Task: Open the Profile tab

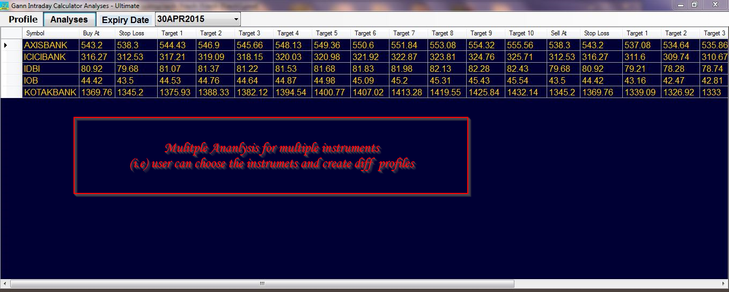Action: coord(23,19)
